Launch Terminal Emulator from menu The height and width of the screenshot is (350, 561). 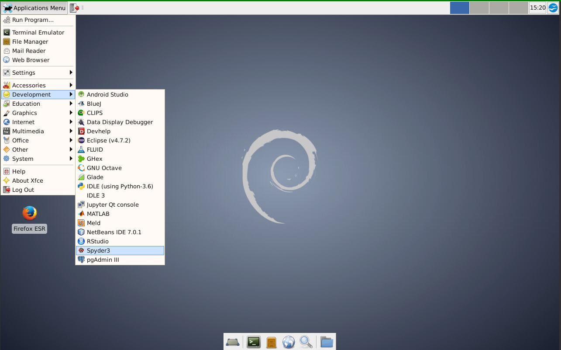coord(38,32)
